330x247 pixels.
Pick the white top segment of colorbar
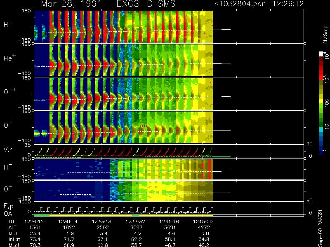pos(321,54)
